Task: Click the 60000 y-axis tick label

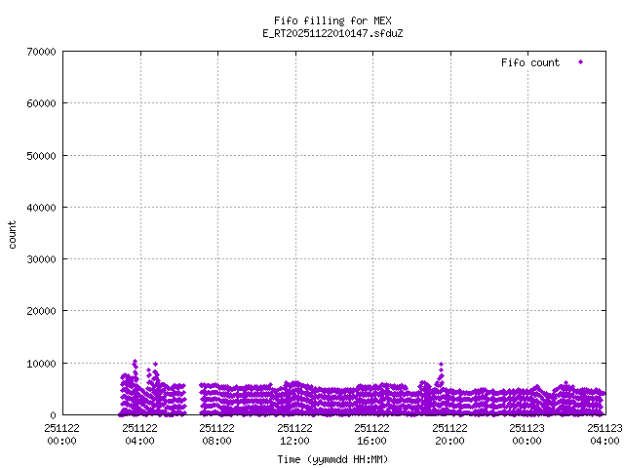Action: (x=38, y=103)
